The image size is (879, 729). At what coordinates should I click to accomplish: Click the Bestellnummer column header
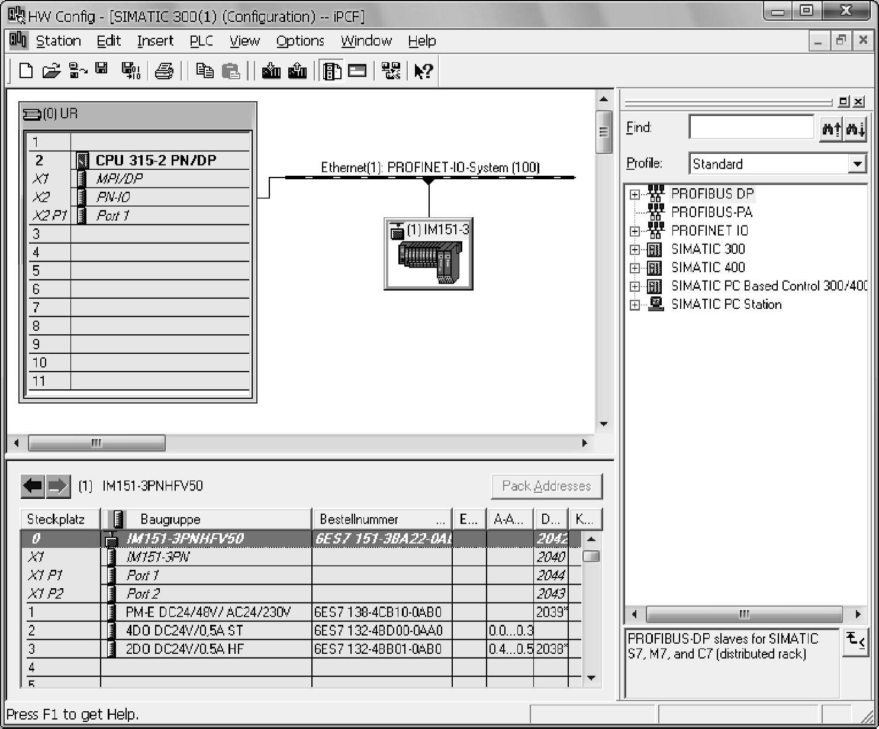382,519
